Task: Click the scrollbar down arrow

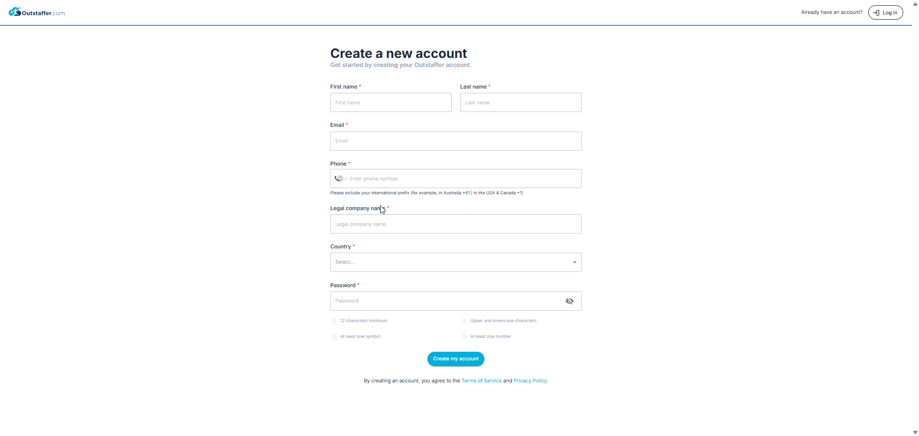Action: click(915, 432)
